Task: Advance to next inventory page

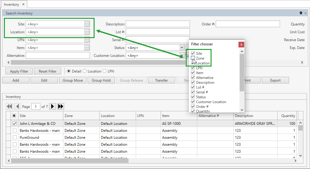Action: click(x=52, y=106)
